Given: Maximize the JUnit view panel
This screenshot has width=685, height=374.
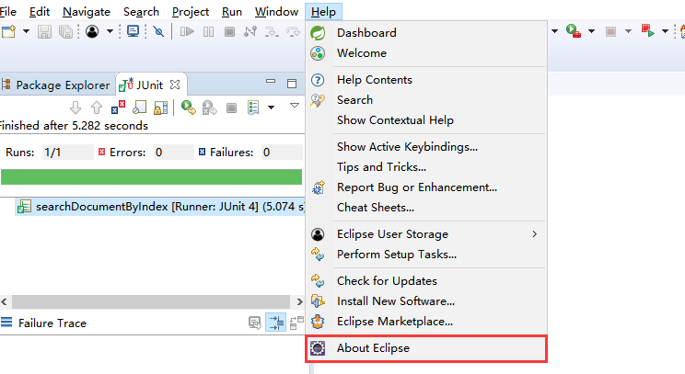Looking at the screenshot, I should click(x=292, y=84).
